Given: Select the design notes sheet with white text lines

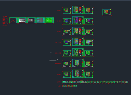Looking at the screenshot, I should 22,20.
